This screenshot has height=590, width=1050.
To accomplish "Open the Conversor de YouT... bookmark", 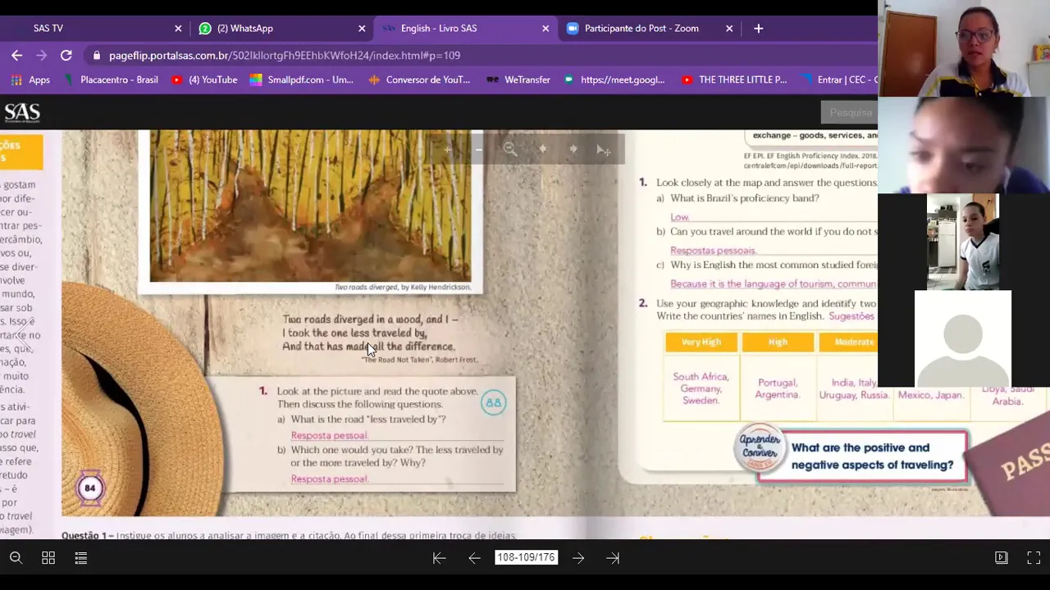I will [419, 79].
